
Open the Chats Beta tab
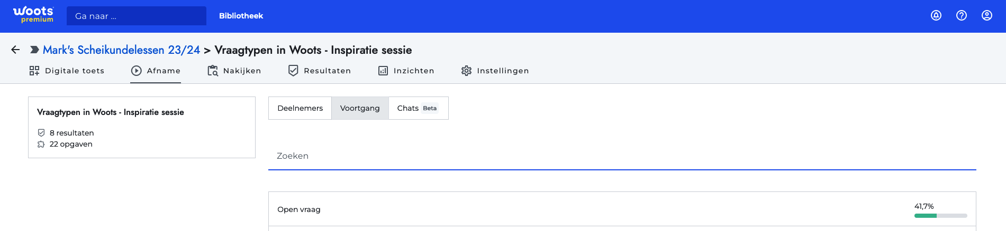418,108
